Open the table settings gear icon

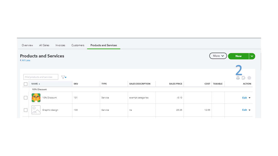click(x=249, y=78)
